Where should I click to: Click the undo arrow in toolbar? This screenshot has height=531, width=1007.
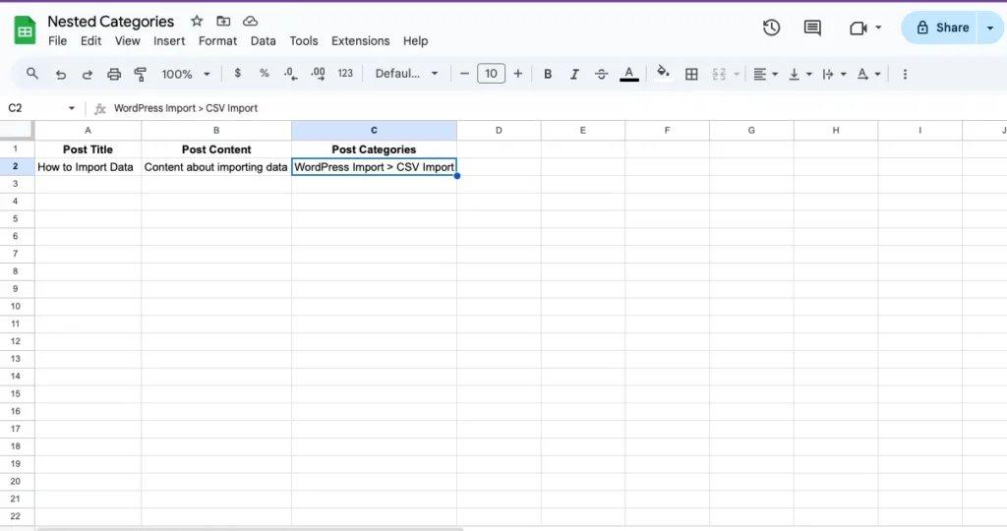click(x=61, y=74)
